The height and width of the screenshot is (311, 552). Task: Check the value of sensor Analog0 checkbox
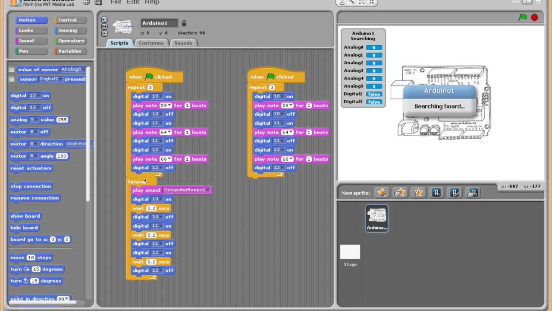[x=12, y=70]
